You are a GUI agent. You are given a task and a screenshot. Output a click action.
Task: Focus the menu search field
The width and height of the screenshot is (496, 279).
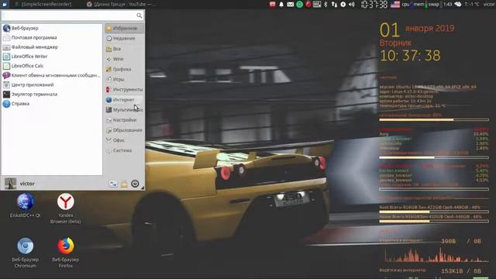click(x=73, y=15)
